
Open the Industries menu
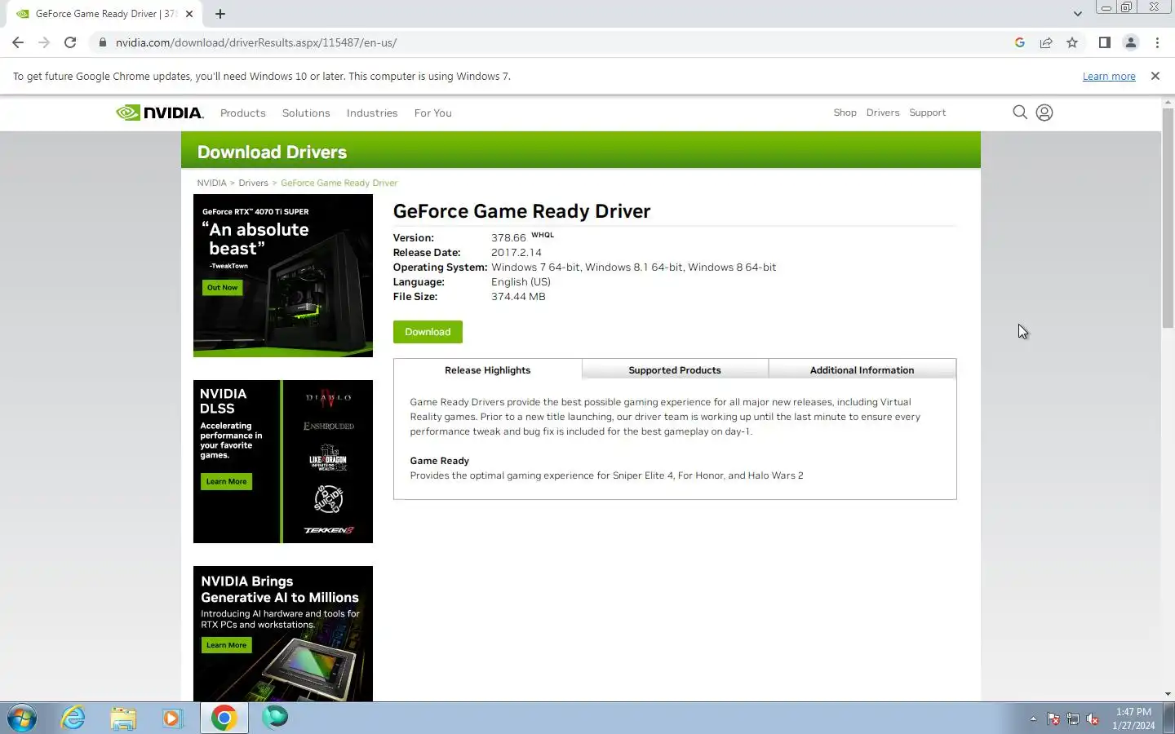(372, 113)
